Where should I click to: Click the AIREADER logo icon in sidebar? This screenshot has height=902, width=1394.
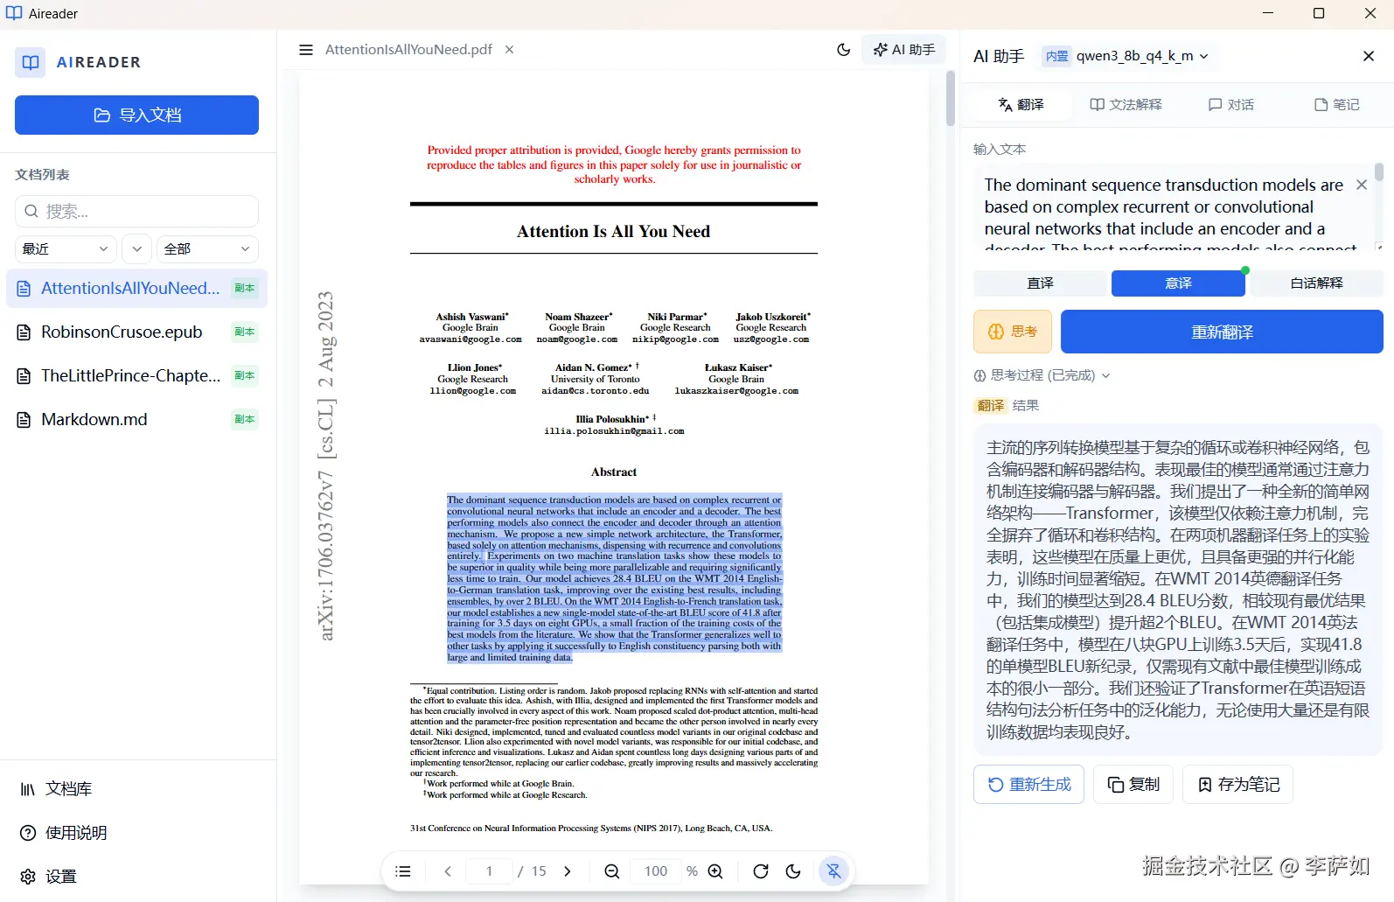click(x=31, y=62)
